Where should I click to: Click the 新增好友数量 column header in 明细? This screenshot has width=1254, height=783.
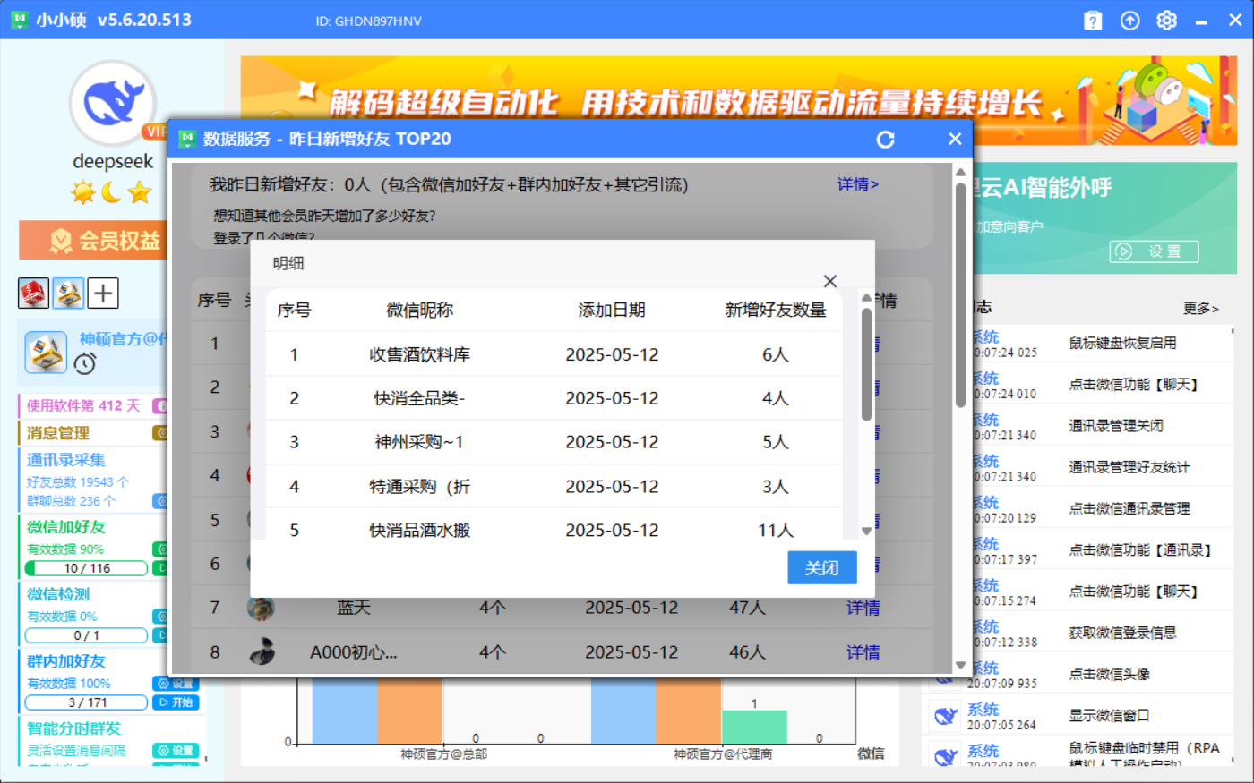coord(776,310)
